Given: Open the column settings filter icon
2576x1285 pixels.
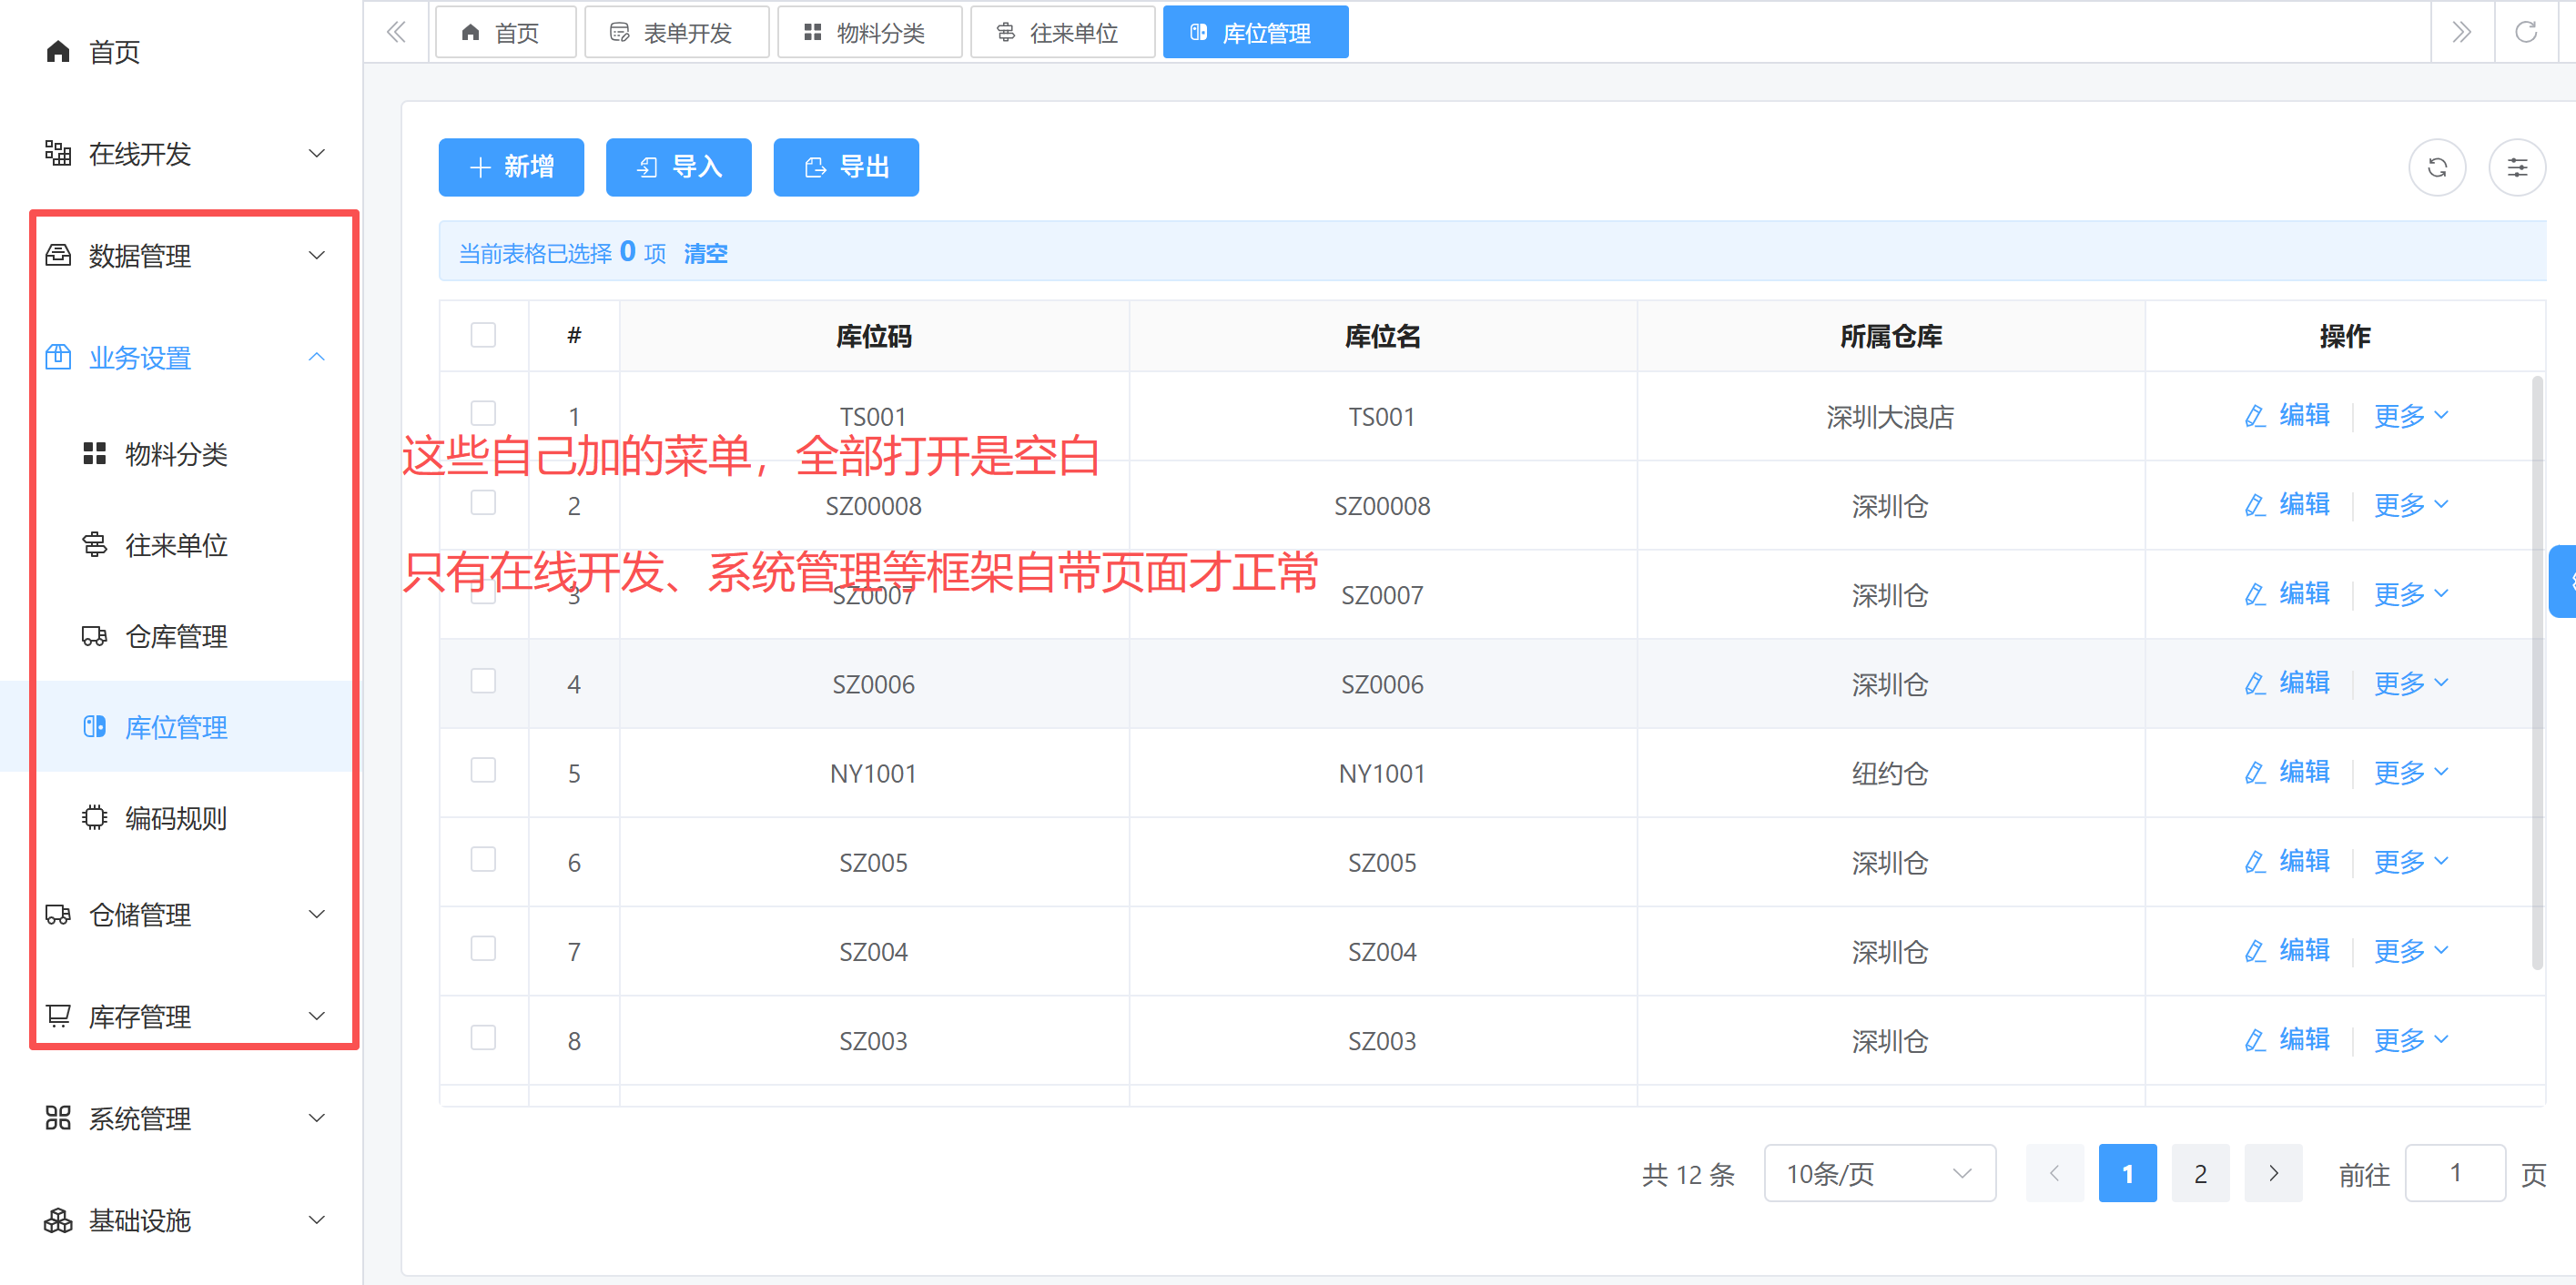Looking at the screenshot, I should click(x=2516, y=167).
